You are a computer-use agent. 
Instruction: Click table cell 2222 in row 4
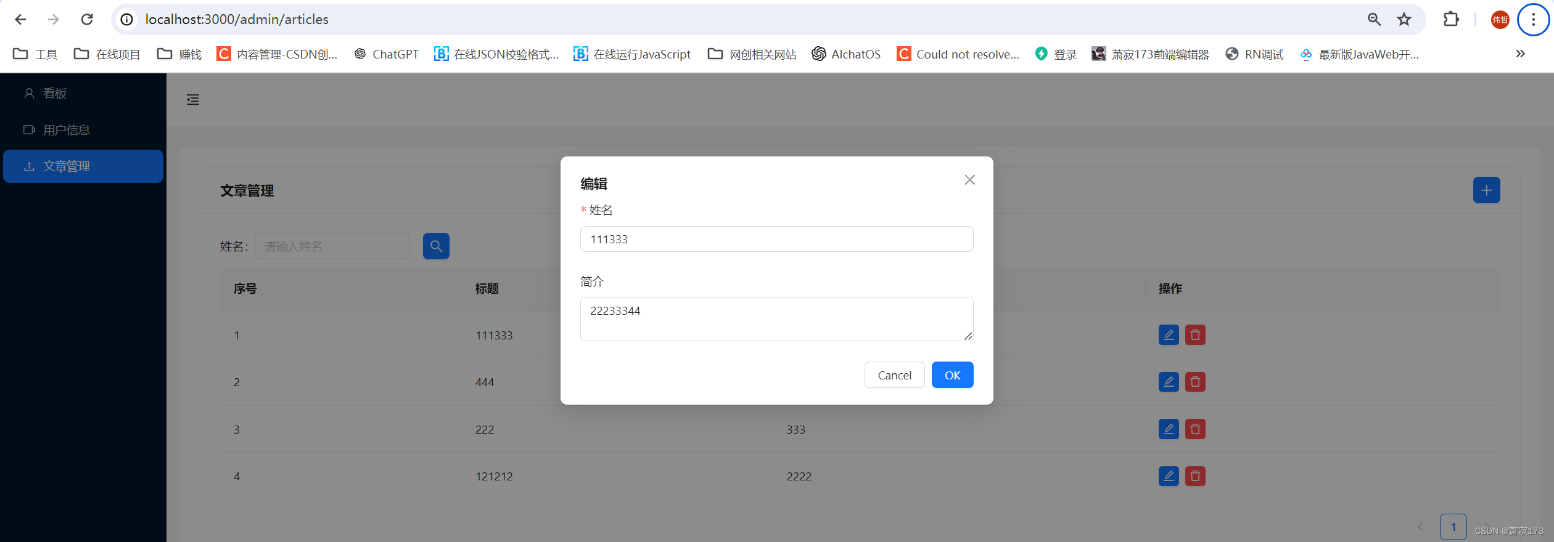coord(799,476)
